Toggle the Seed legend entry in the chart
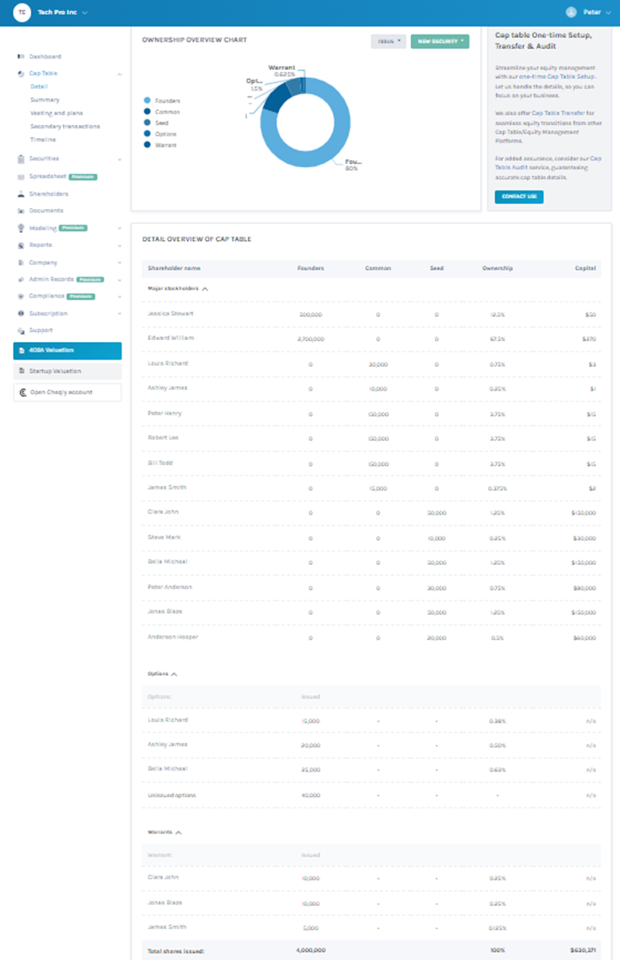The width and height of the screenshot is (620, 960). coord(157,122)
